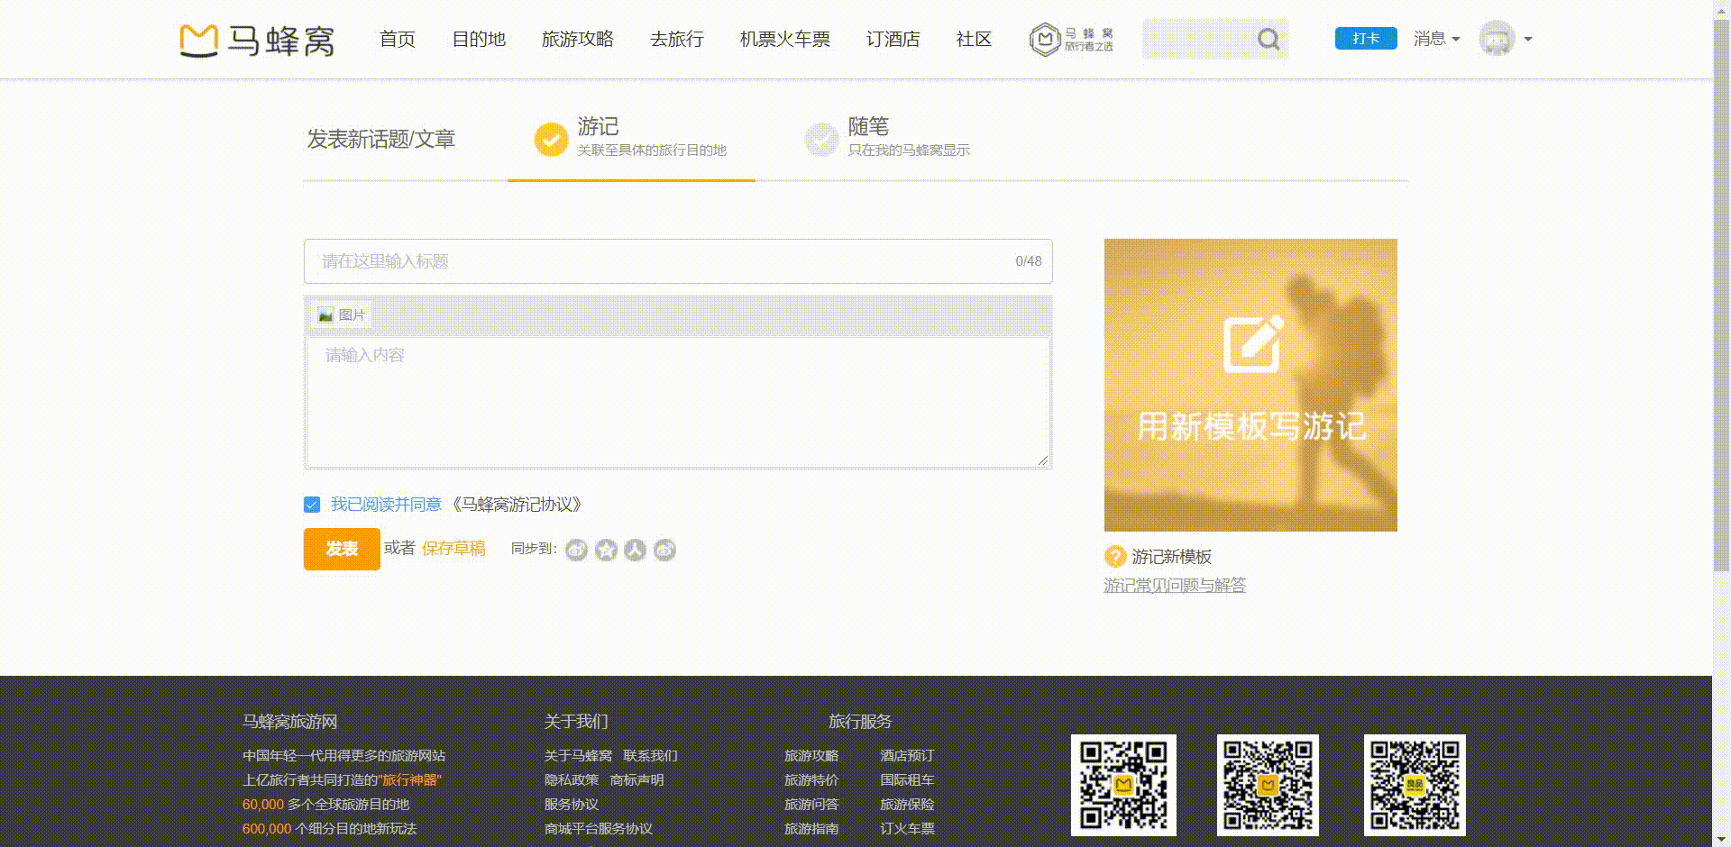Viewport: 1731px width, 847px height.
Task: Open 隐私政策 footer link
Action: [571, 780]
